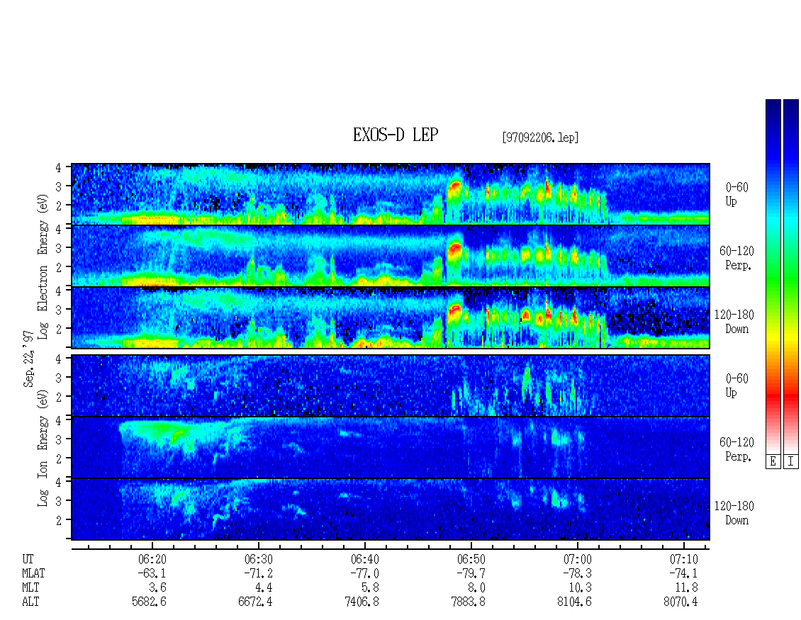Screen dimensions: 801x620
Task: Click the ALT row label
Action: tap(30, 602)
